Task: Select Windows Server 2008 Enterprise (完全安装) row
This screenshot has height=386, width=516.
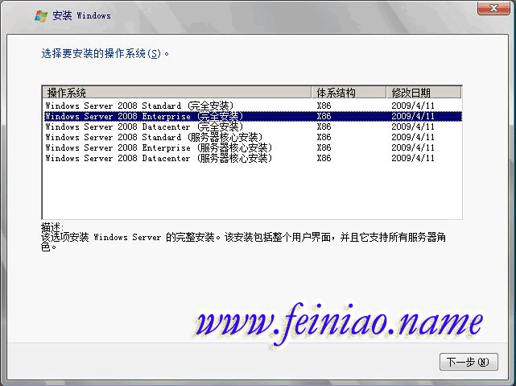Action: pyautogui.click(x=253, y=116)
